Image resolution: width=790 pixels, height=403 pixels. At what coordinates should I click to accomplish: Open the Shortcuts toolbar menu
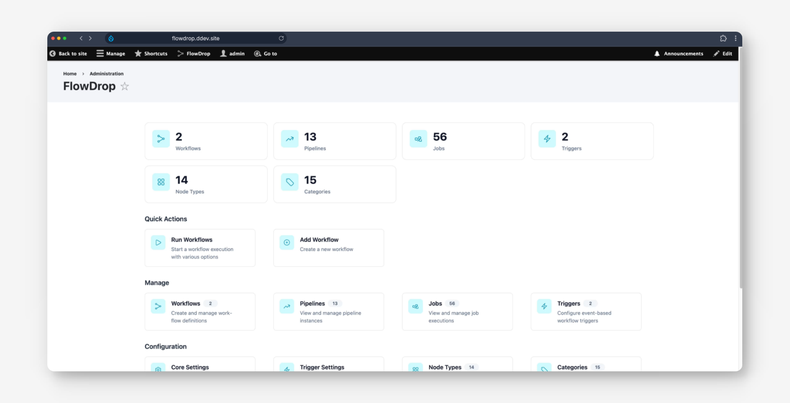[x=151, y=53]
